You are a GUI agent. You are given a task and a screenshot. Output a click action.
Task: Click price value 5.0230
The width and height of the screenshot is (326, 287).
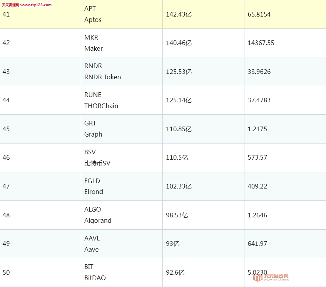pyautogui.click(x=257, y=272)
